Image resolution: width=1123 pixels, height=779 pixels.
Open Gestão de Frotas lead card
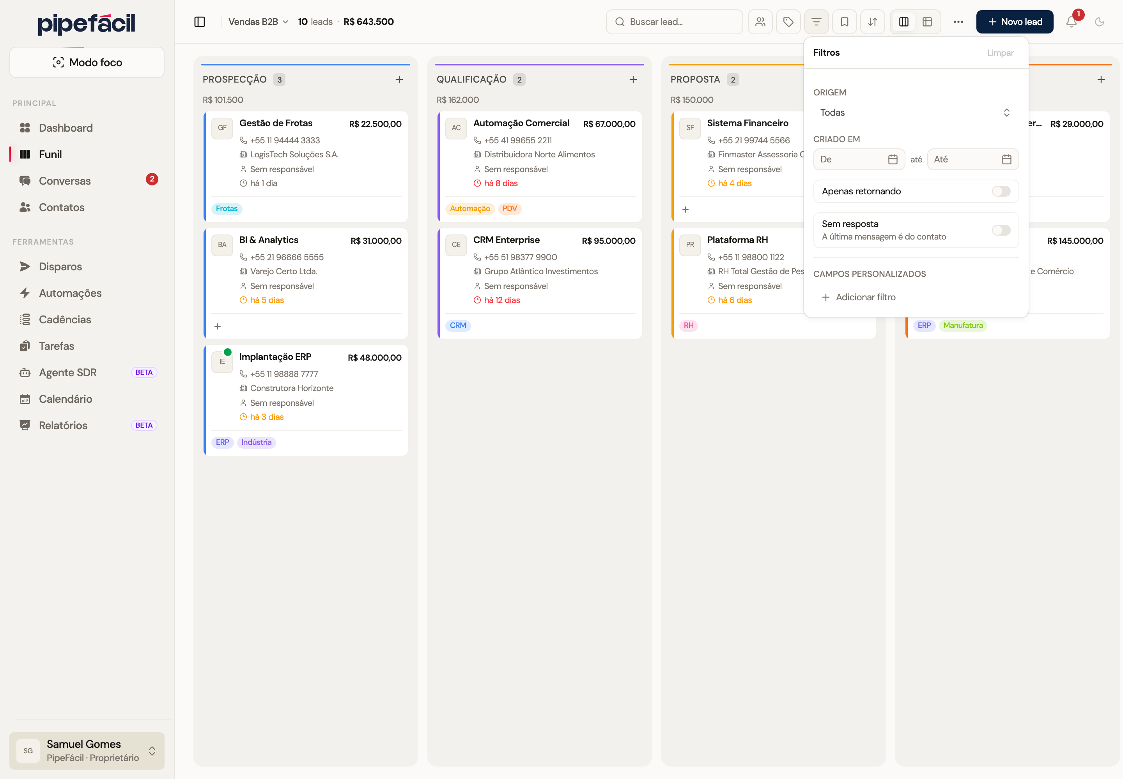point(305,167)
